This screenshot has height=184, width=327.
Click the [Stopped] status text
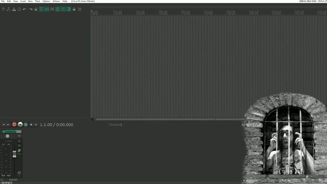tap(115, 125)
